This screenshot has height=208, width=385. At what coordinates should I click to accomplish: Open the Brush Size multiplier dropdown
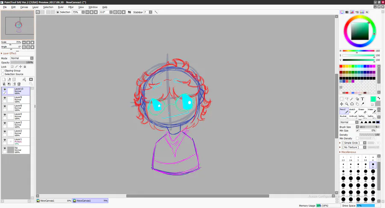[358, 127]
